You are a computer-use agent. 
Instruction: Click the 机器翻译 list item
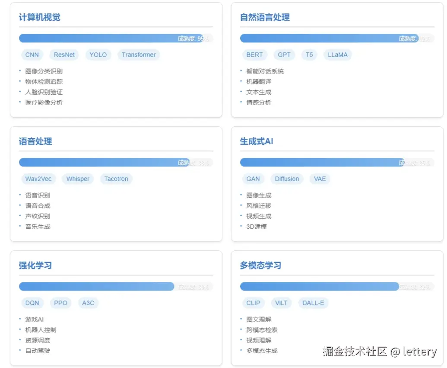pyautogui.click(x=259, y=82)
